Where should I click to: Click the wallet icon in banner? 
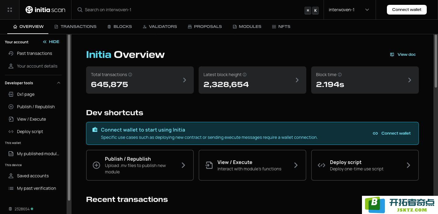[x=95, y=130]
